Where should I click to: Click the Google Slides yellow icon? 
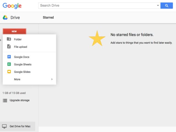pos(9,71)
